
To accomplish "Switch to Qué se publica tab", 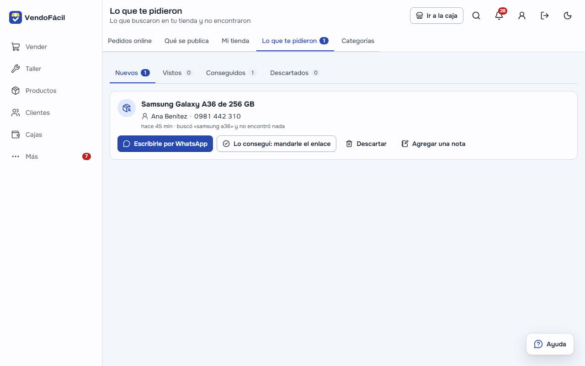I will 186,41.
